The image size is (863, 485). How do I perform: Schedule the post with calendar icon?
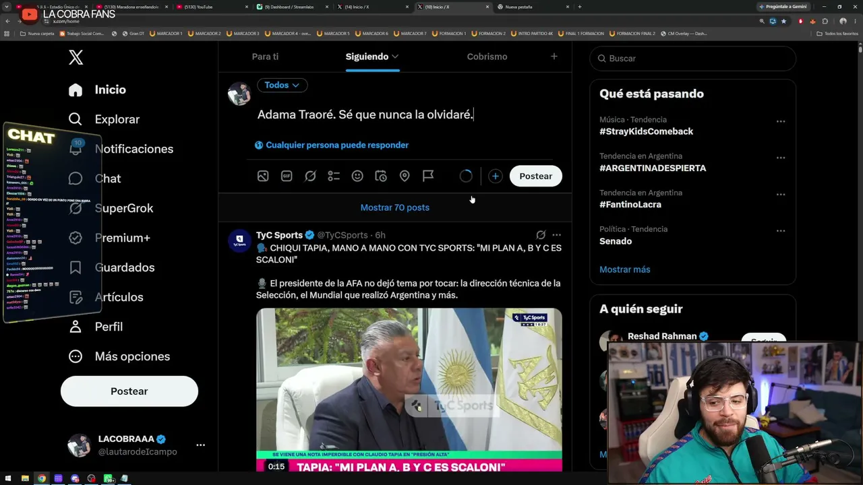click(381, 176)
